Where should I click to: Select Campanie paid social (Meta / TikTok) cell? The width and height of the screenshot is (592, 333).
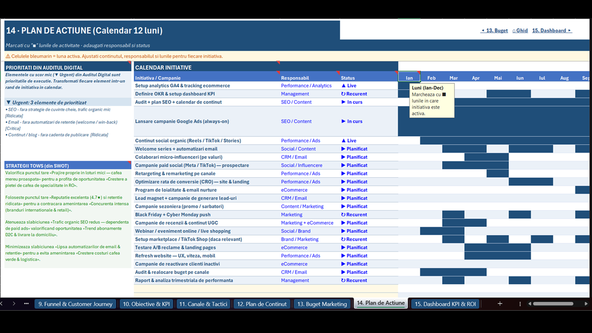pos(207,165)
